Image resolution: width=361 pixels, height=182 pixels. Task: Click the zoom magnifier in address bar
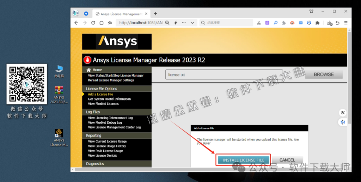pos(167,23)
